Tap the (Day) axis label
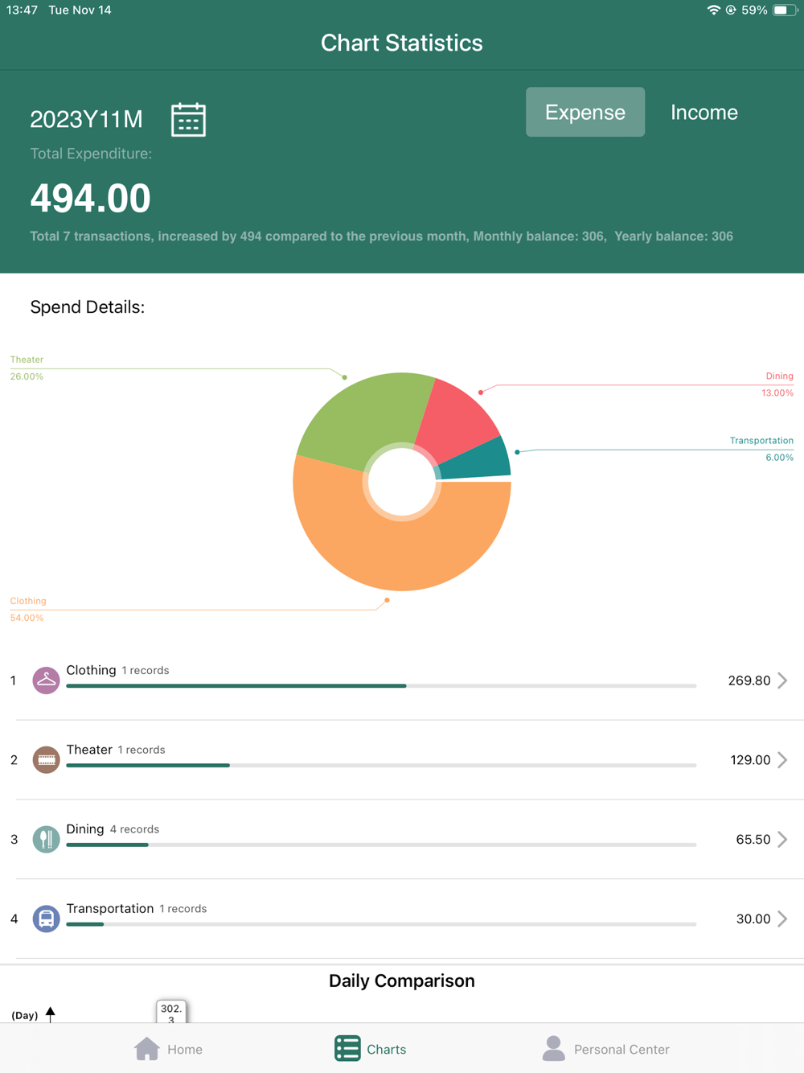 [x=25, y=1015]
